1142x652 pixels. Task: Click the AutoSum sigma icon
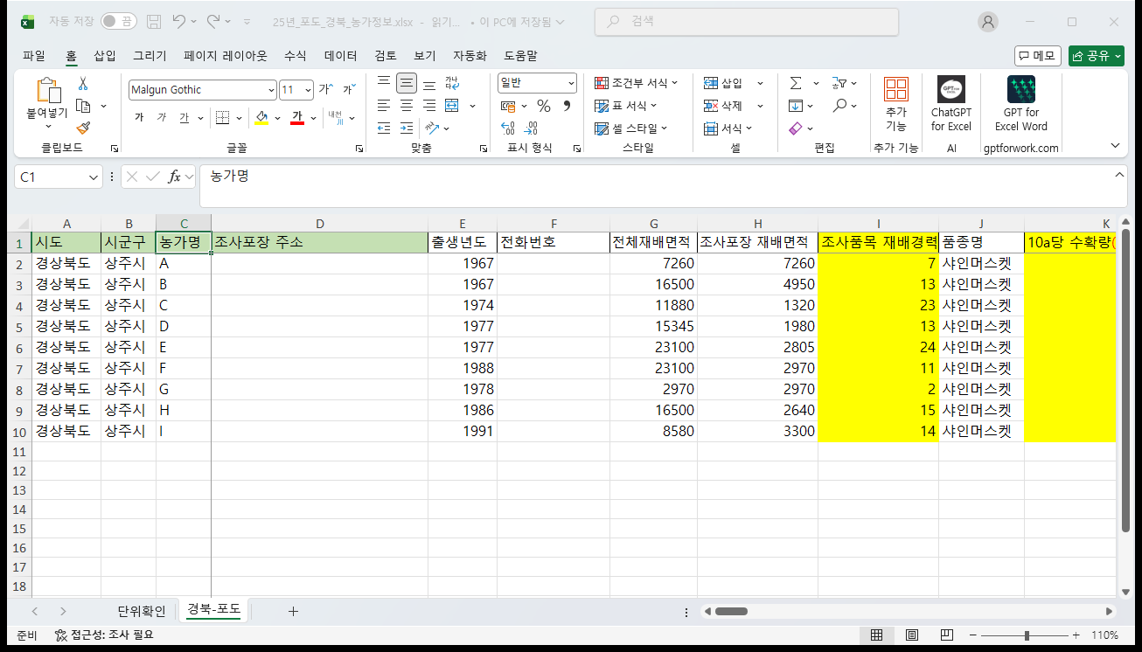click(796, 83)
